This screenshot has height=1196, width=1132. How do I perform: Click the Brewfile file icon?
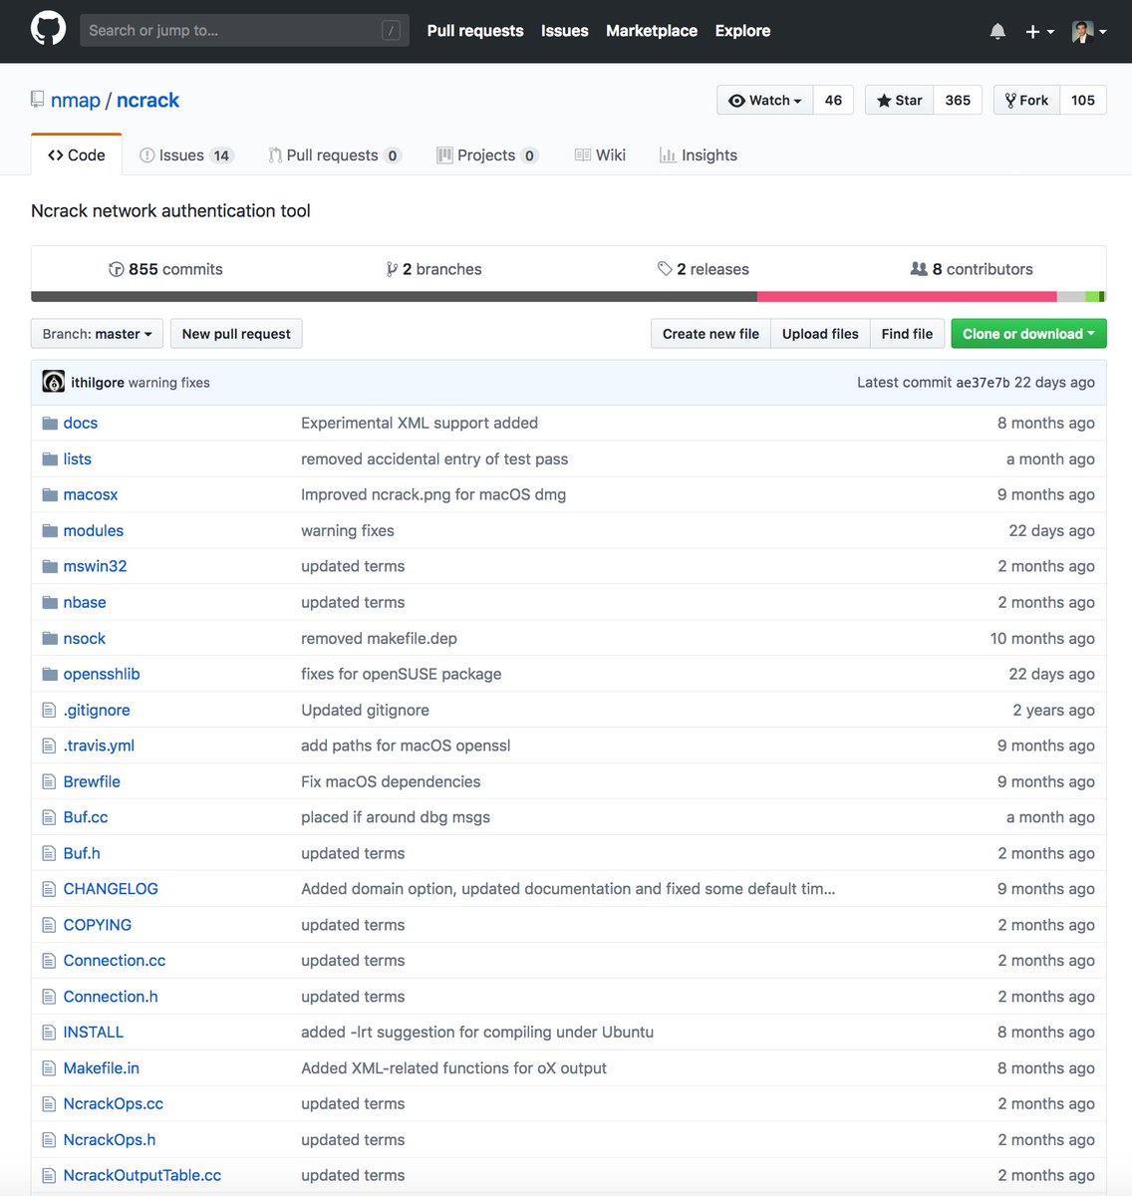click(49, 782)
